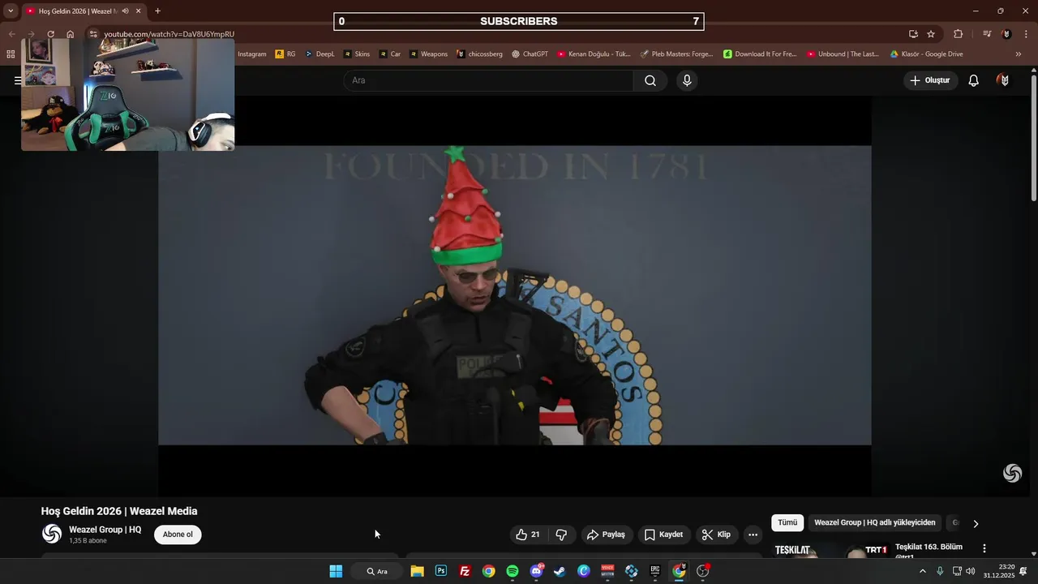
Task: Open the apps grid in bookmarks bar
Action: (11, 54)
